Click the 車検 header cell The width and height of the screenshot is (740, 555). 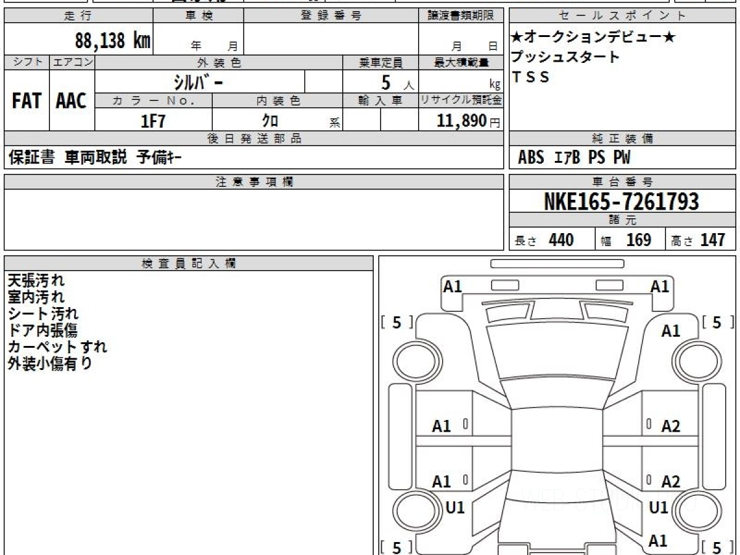click(199, 16)
